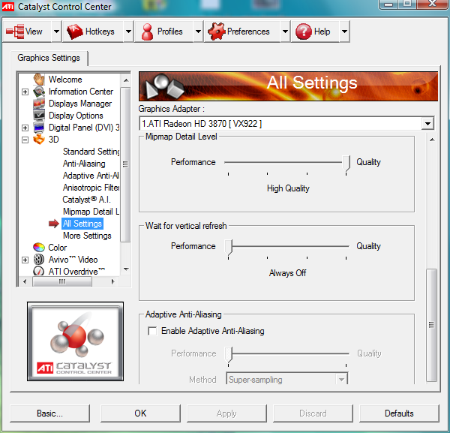
Task: Click the Displays Manager icon
Action: tap(39, 104)
